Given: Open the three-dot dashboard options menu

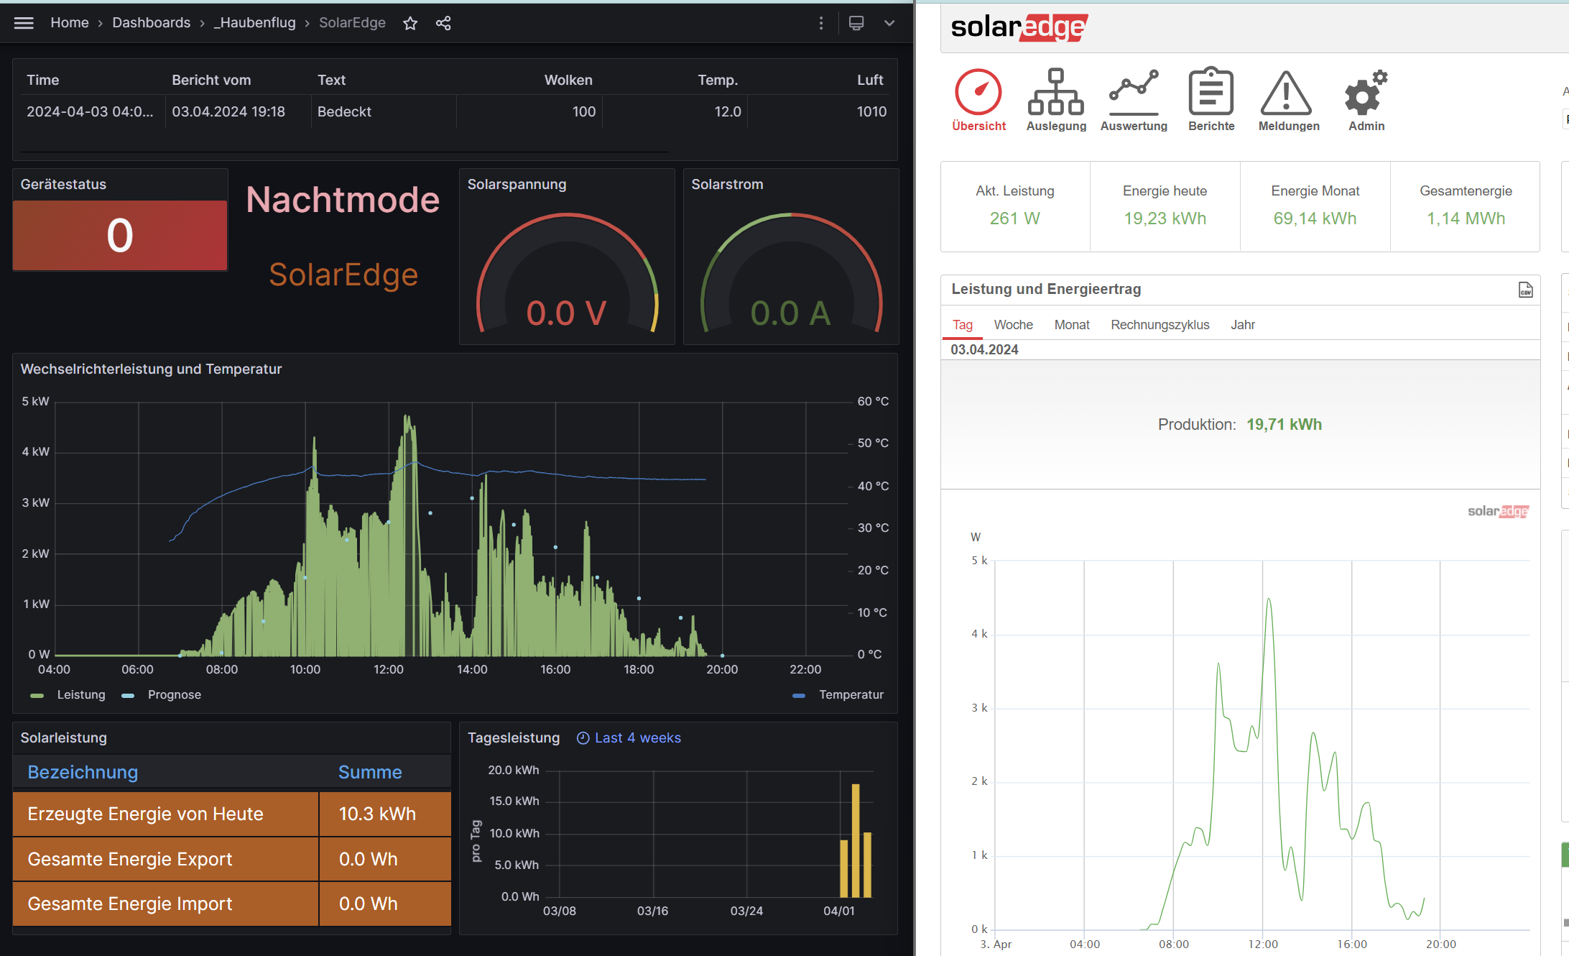Looking at the screenshot, I should click(821, 23).
